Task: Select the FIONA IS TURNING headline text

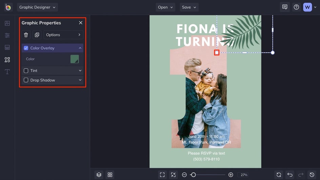Action: [x=205, y=35]
